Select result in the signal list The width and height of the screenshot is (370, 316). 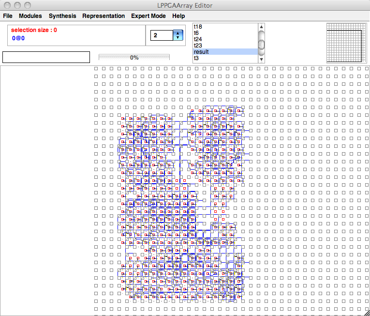225,51
